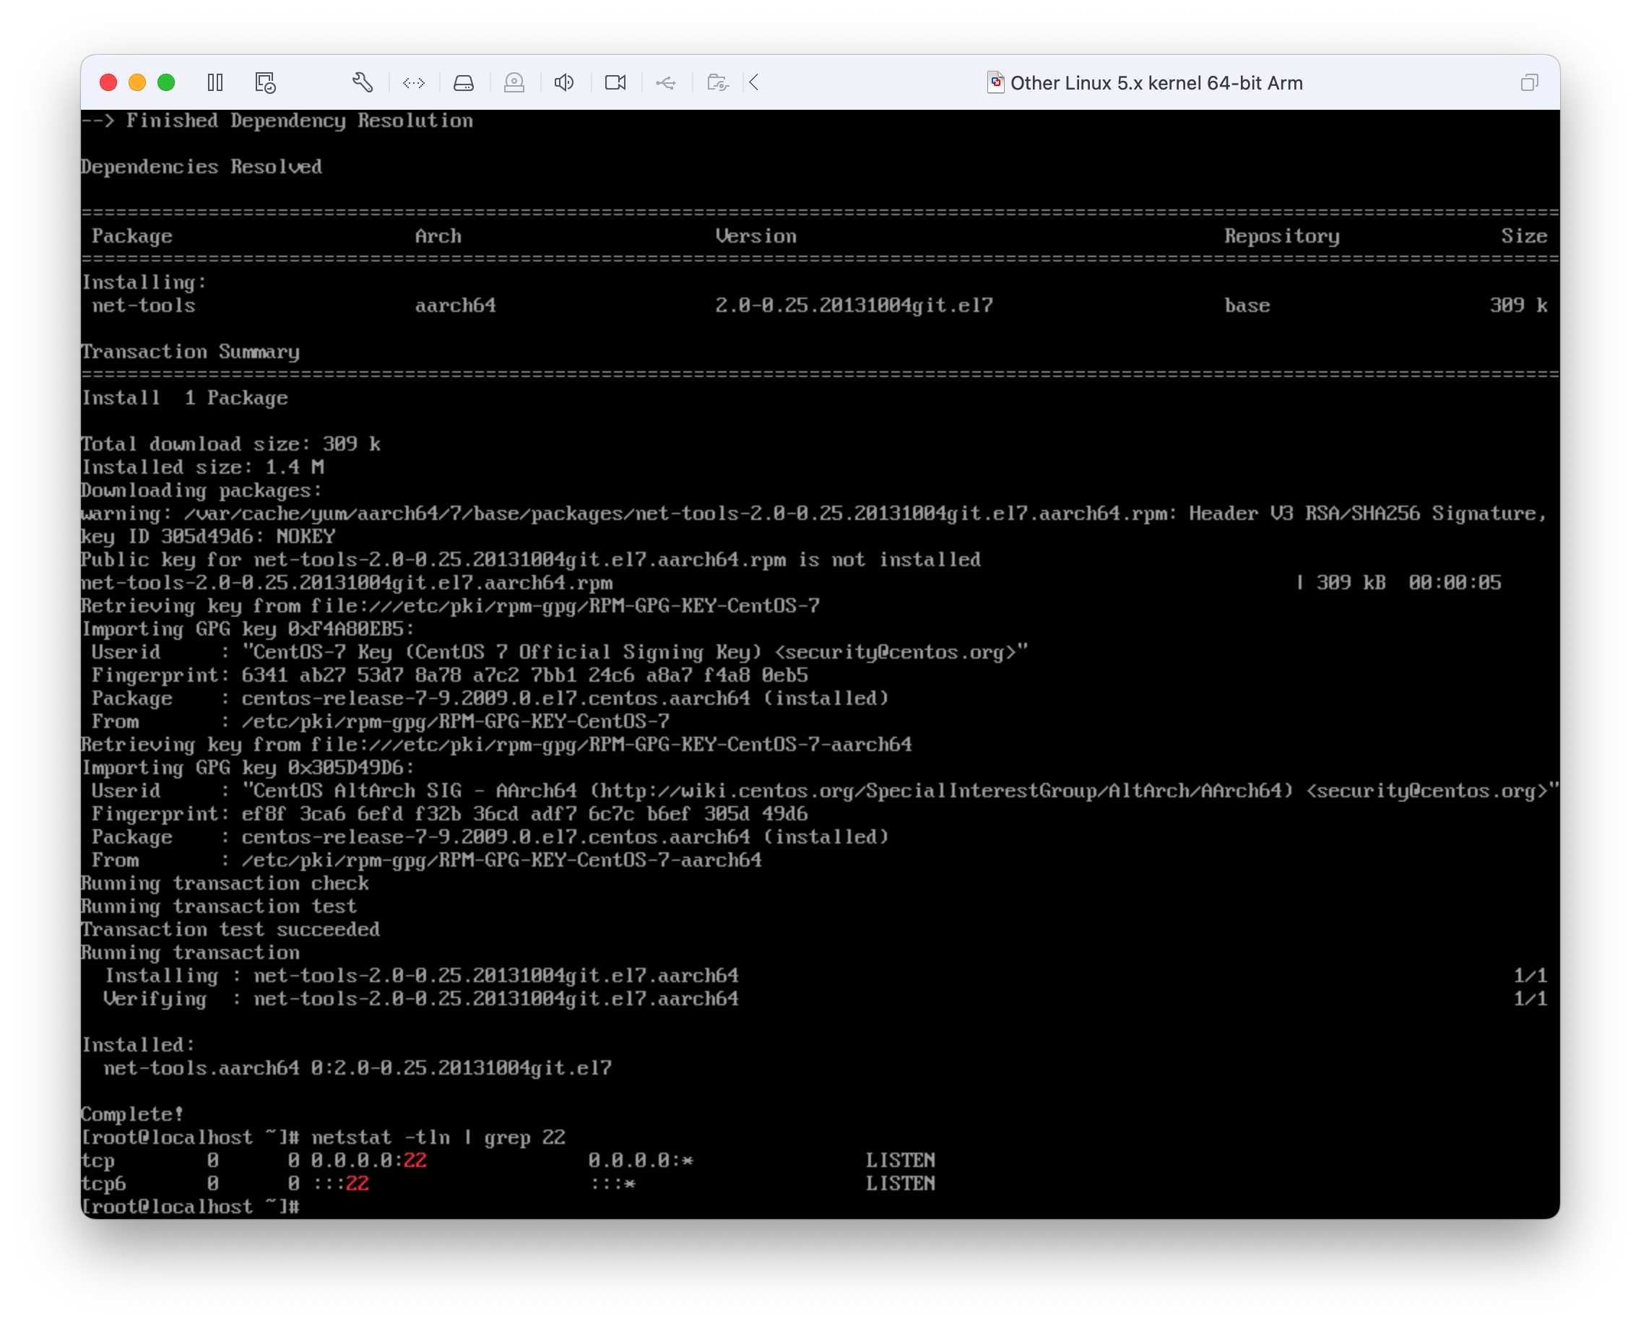Open the USB devices icon
Image resolution: width=1641 pixels, height=1326 pixels.
coord(666,82)
